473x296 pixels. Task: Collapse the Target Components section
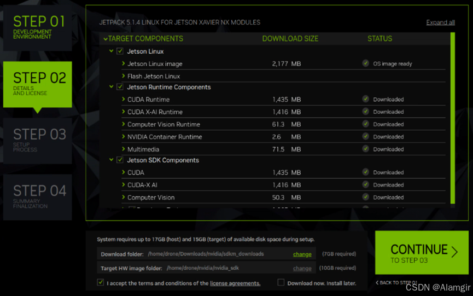(106, 39)
